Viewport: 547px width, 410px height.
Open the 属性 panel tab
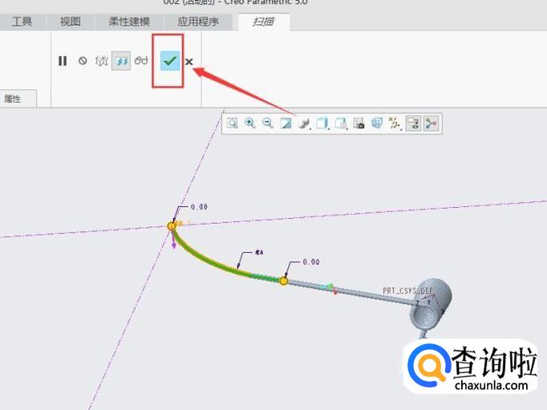tap(13, 99)
